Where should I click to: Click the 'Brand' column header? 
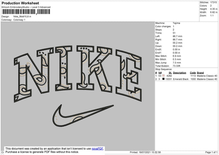(200, 73)
